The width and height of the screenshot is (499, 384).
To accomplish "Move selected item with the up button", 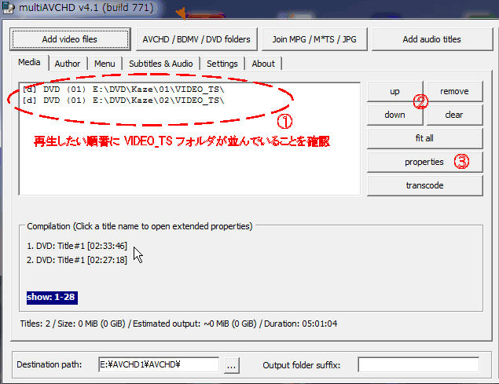I will pos(395,91).
